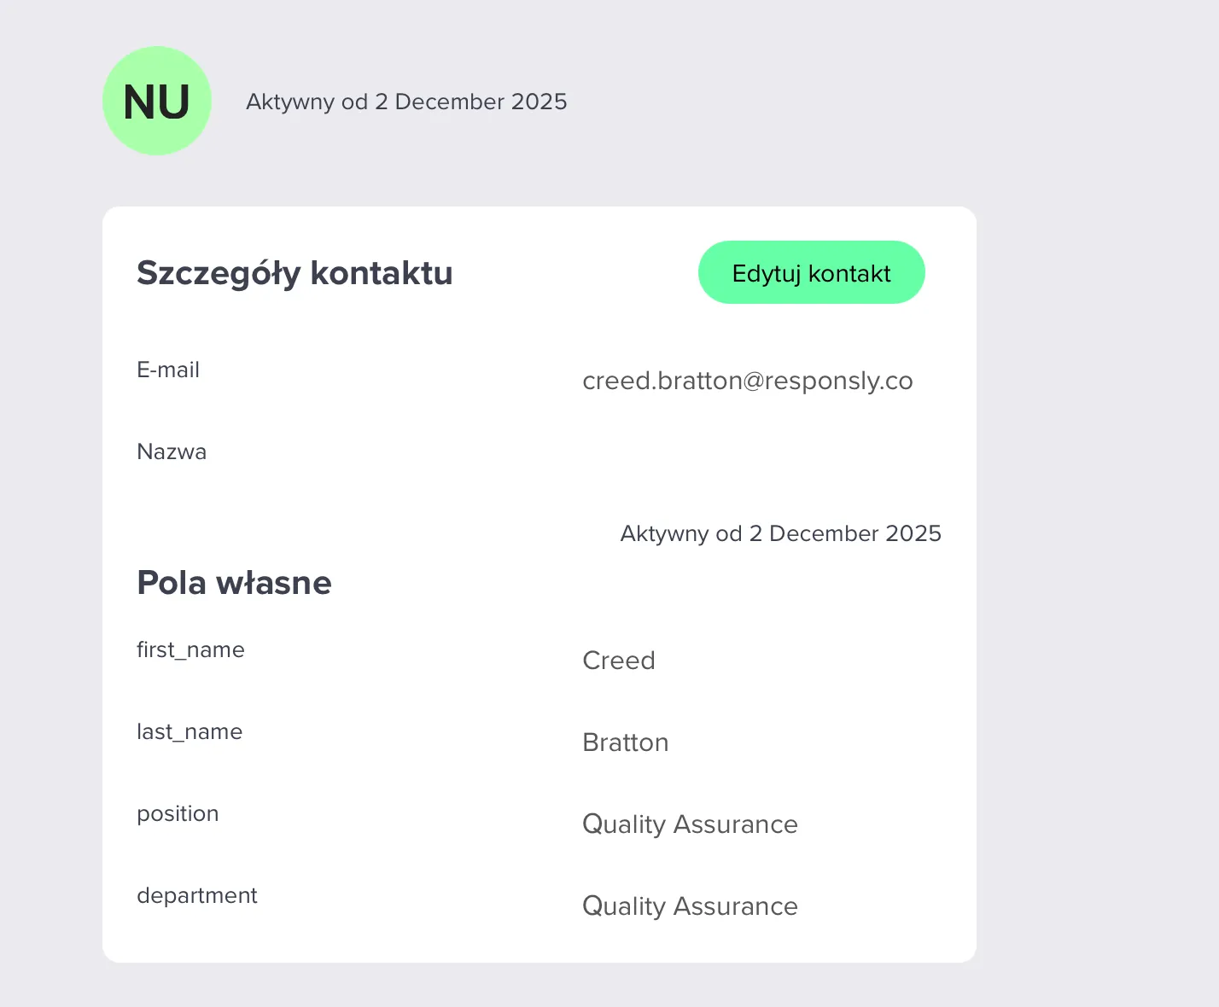
Task: Click the position field label
Action: [178, 813]
